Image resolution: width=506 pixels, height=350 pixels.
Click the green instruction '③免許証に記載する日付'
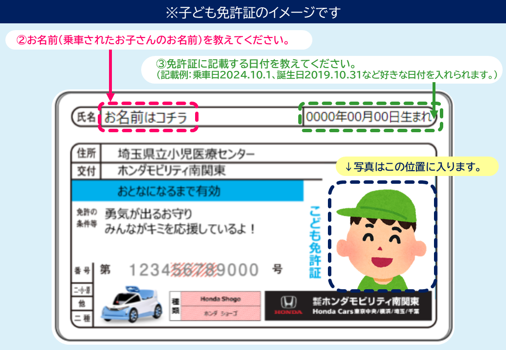255,63
